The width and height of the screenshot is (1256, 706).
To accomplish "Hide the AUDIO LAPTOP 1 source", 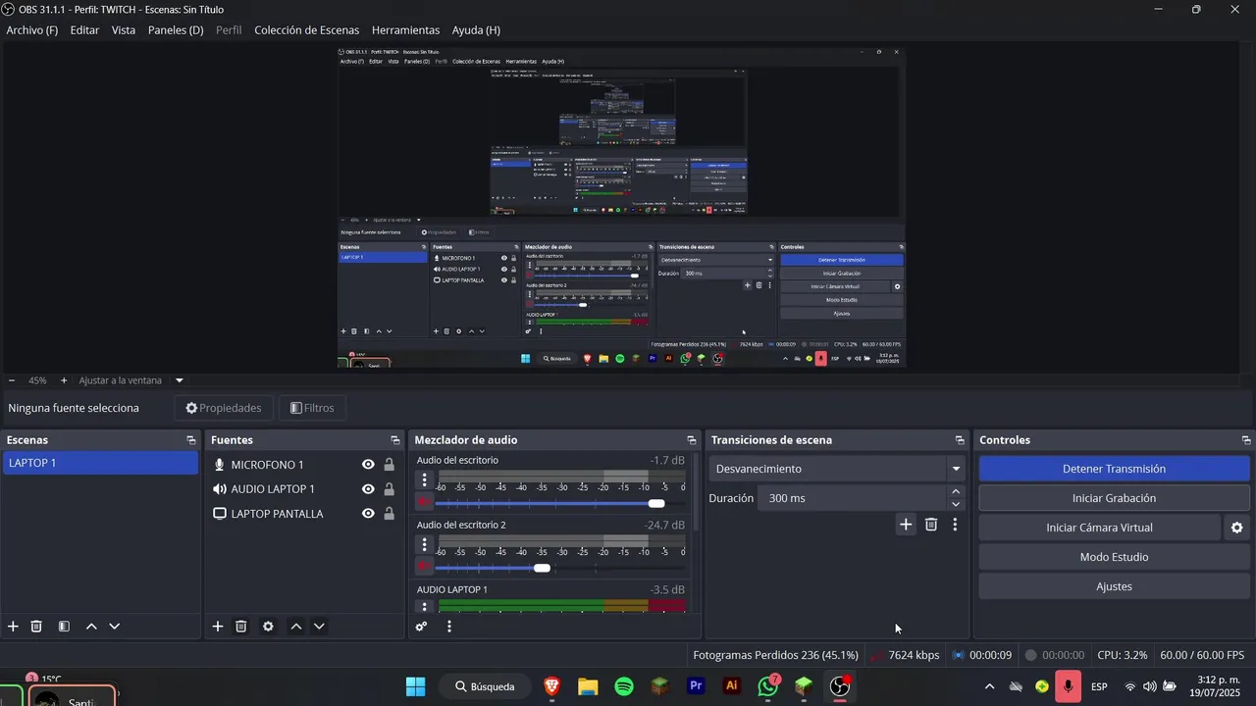I will tap(368, 489).
